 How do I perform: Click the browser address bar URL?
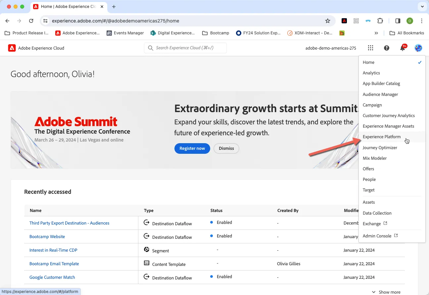116,21
